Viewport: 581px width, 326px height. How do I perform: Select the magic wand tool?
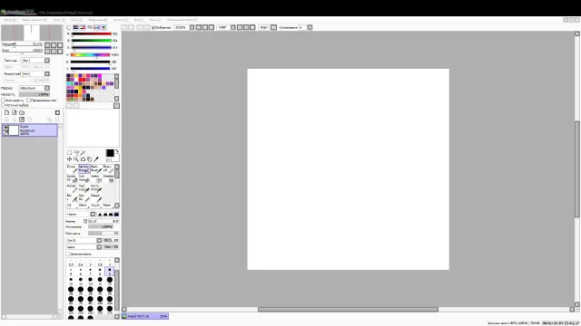83,153
